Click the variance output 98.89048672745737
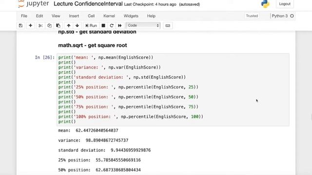 click(107, 140)
